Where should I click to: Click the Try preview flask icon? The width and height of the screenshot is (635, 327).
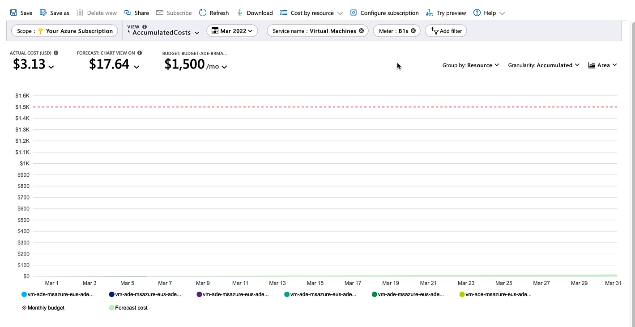pos(430,13)
